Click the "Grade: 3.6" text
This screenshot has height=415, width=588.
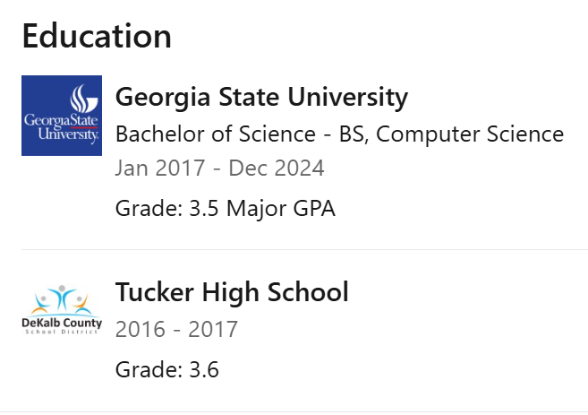[167, 369]
